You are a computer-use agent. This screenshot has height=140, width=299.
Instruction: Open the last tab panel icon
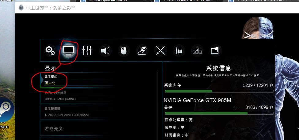pyautogui.click(x=215, y=51)
